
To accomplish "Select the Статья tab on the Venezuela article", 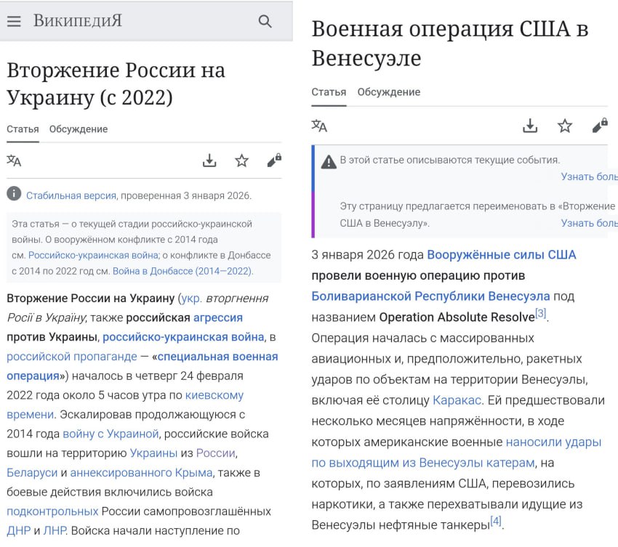I will 329,92.
